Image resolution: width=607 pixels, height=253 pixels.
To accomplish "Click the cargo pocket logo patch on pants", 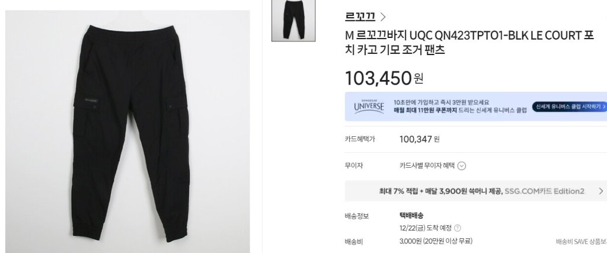I will [91, 101].
